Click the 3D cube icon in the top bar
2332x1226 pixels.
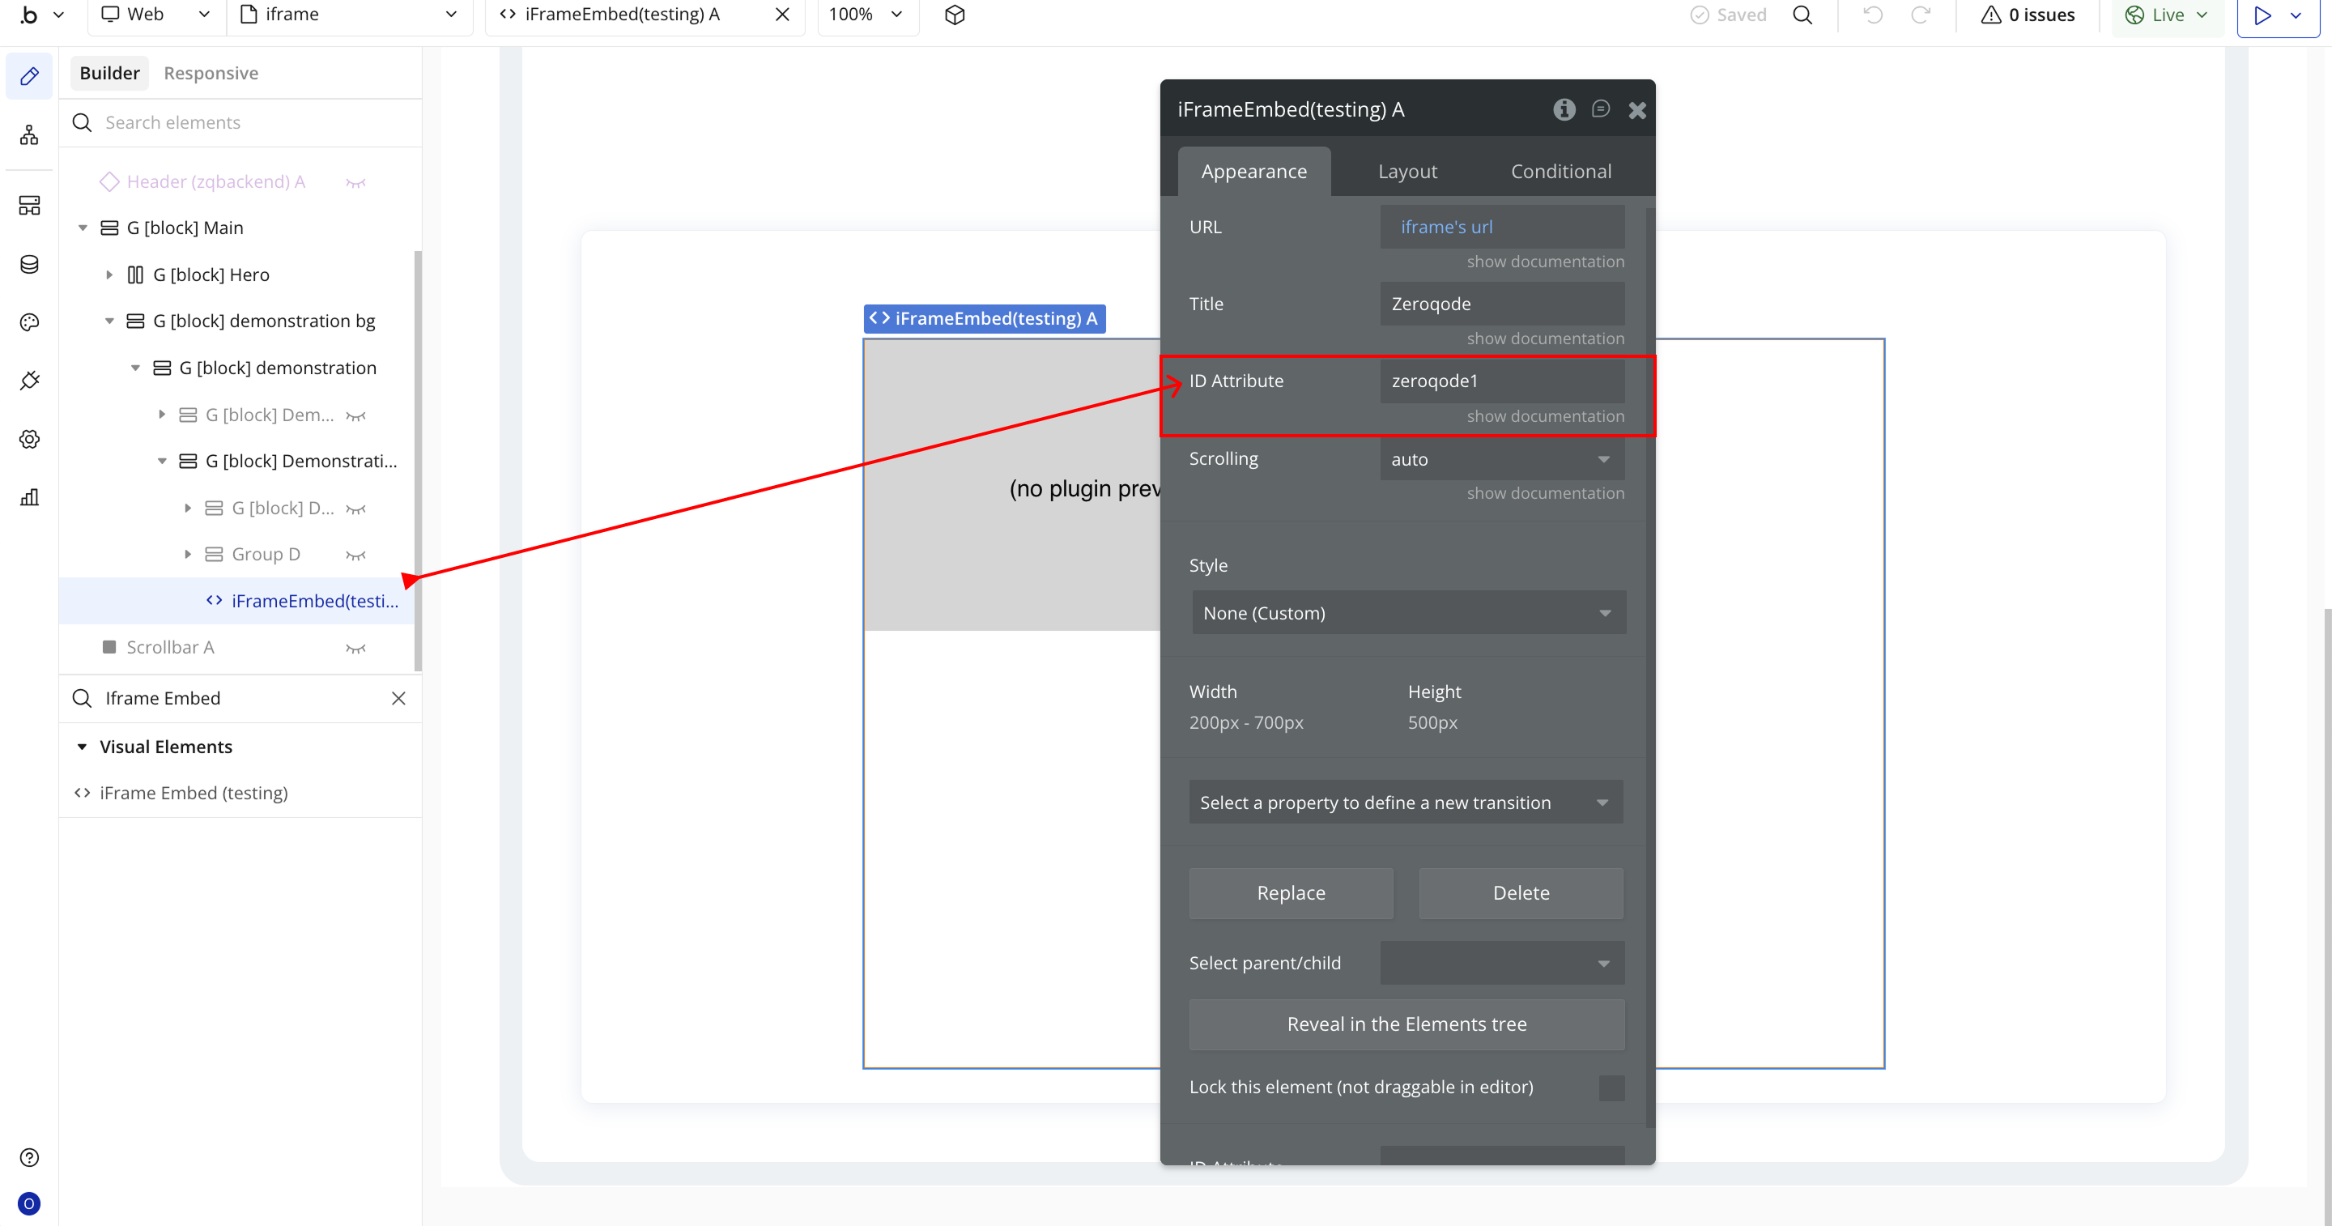point(954,15)
